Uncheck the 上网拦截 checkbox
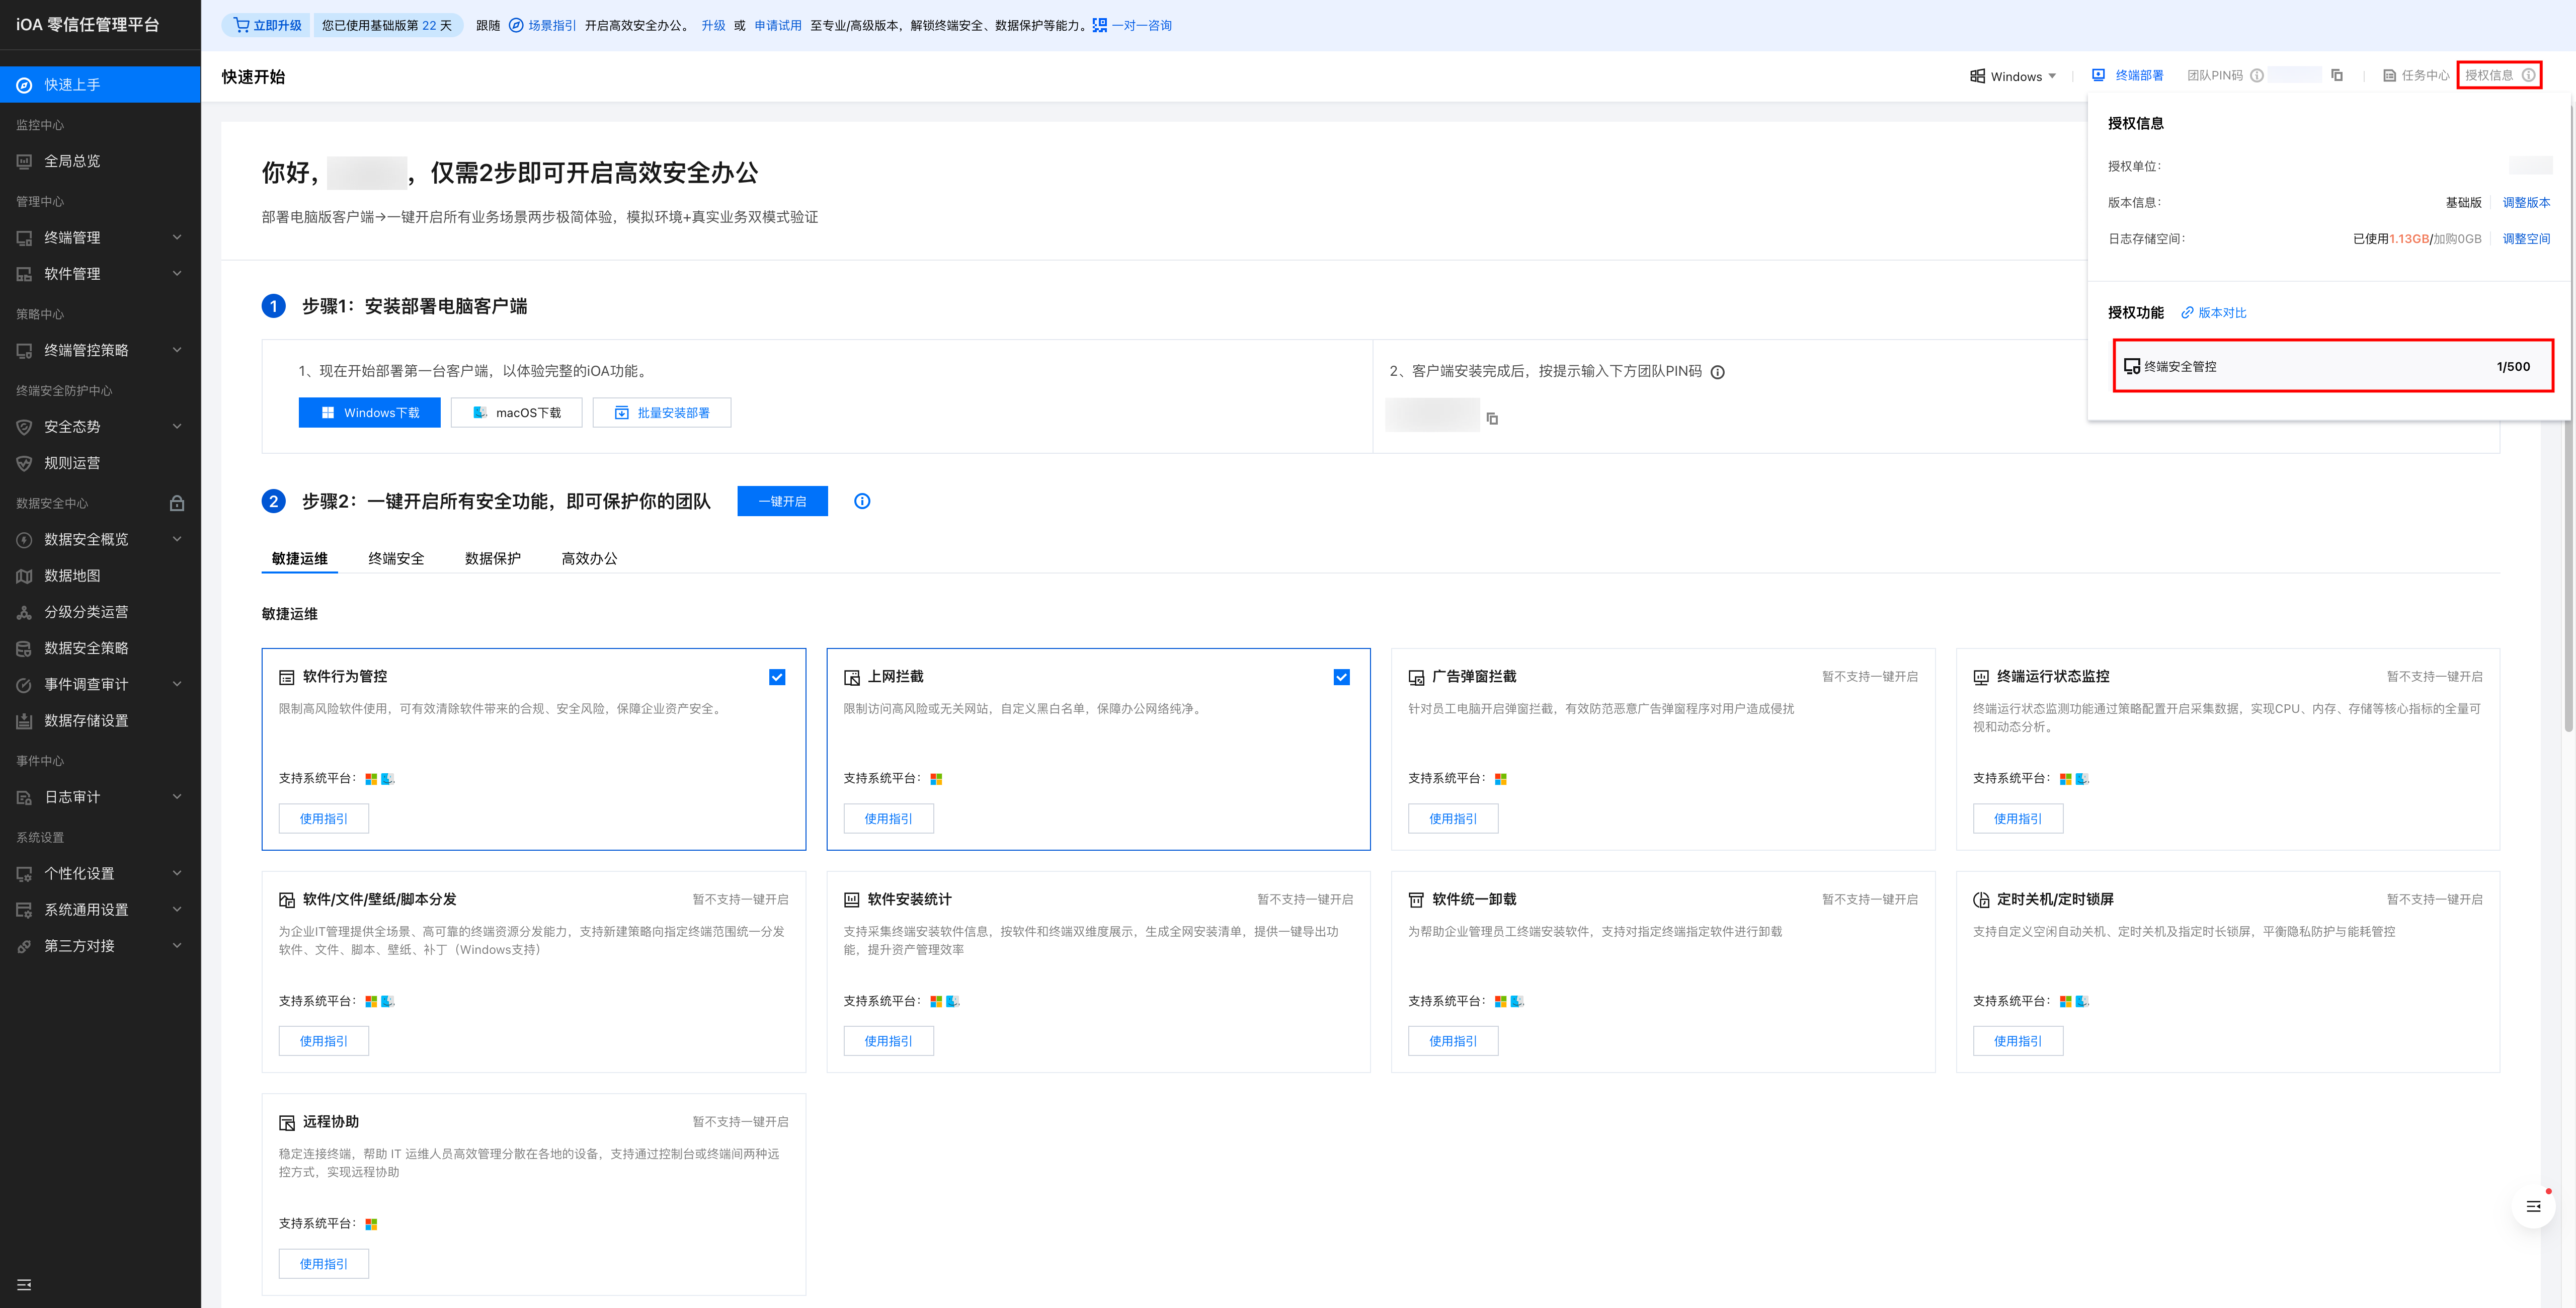This screenshot has width=2576, height=1308. 1341,677
